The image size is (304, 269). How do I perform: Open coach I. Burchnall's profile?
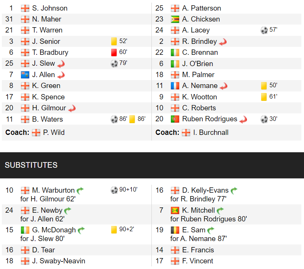point(210,132)
